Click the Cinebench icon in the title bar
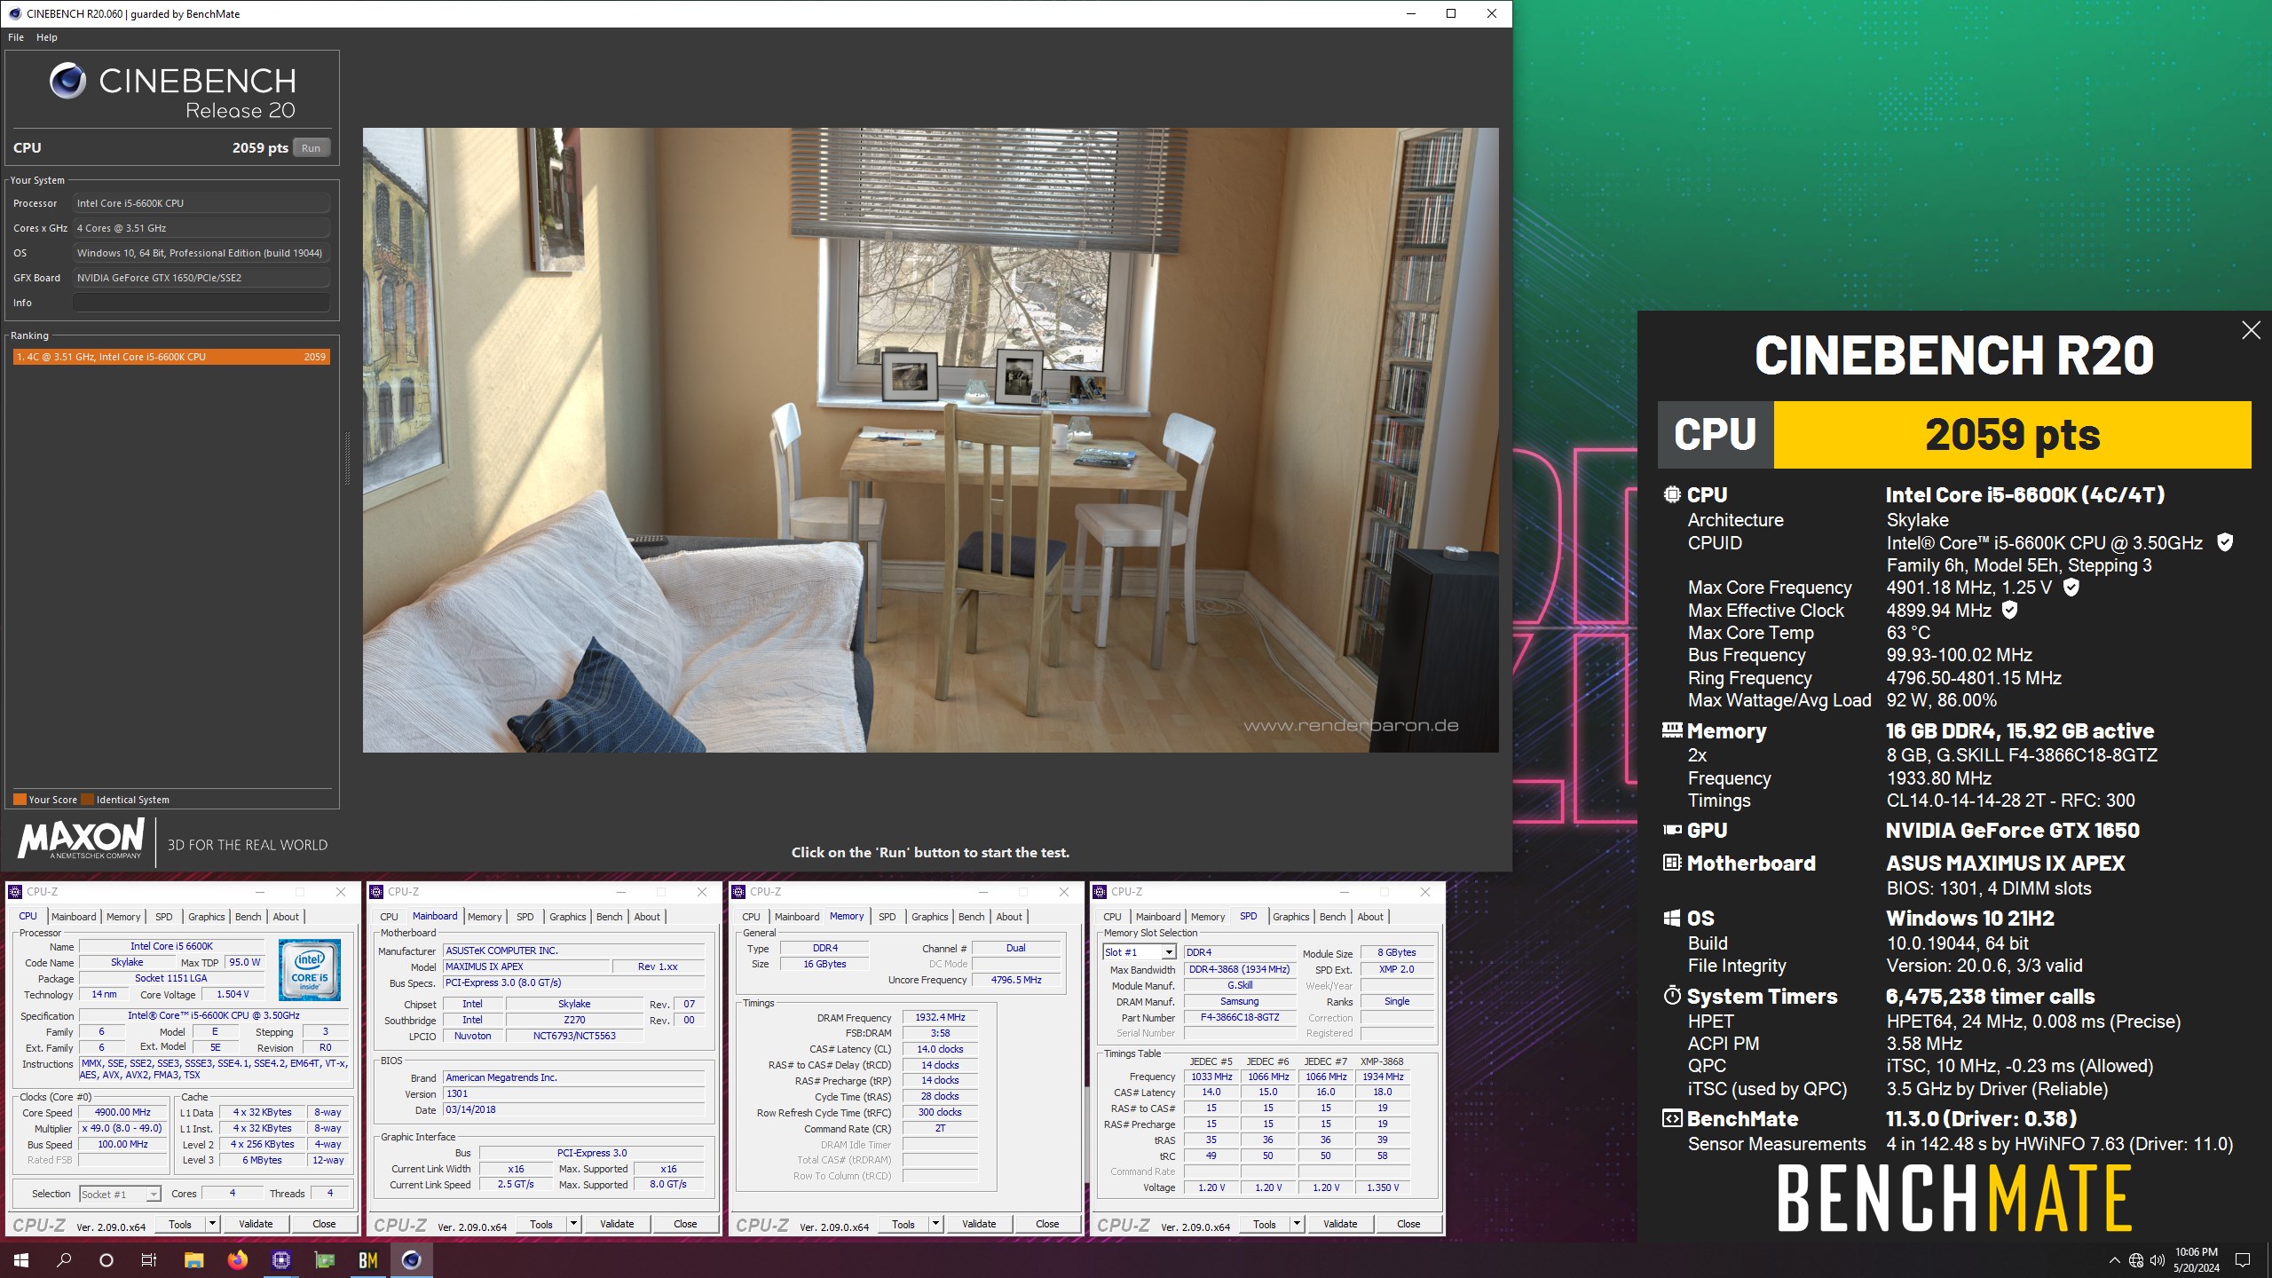 click(14, 13)
